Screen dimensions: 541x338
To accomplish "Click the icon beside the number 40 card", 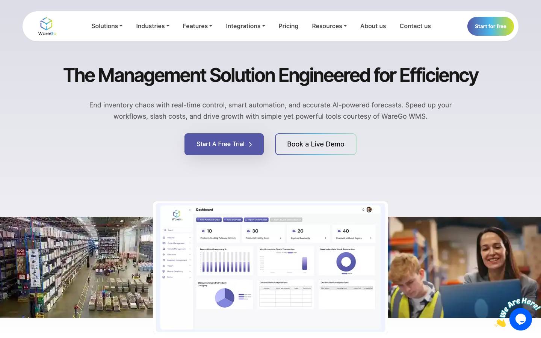I will click(x=339, y=231).
